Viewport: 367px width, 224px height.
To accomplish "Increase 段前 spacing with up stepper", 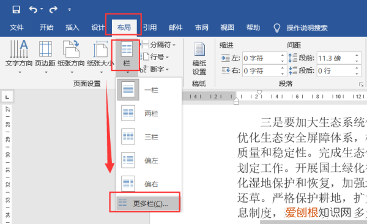I will (357, 55).
